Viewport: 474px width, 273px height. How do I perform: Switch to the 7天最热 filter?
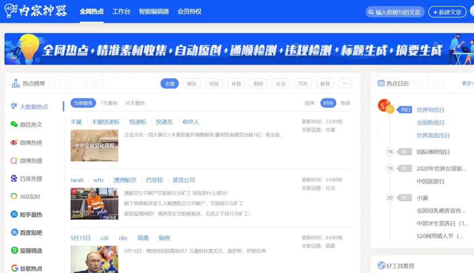pyautogui.click(x=109, y=103)
